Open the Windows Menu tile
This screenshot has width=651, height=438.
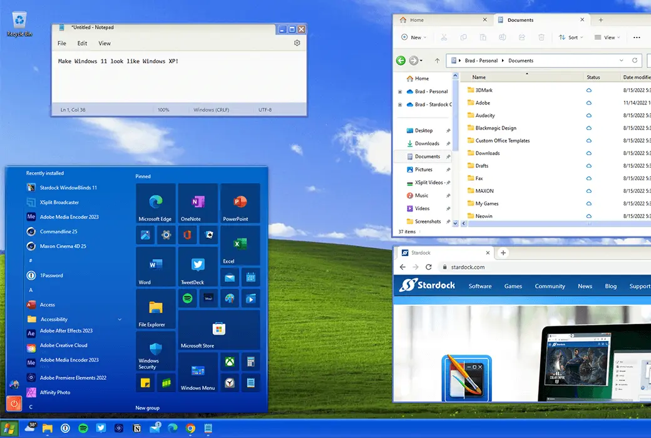tap(198, 372)
